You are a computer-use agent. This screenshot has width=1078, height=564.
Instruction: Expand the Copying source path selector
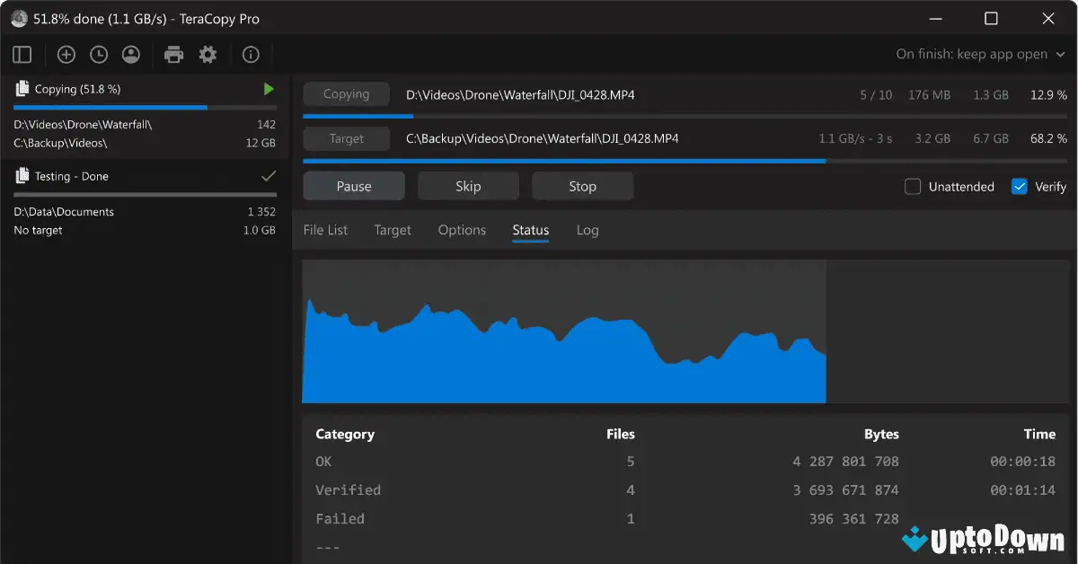[x=346, y=93]
